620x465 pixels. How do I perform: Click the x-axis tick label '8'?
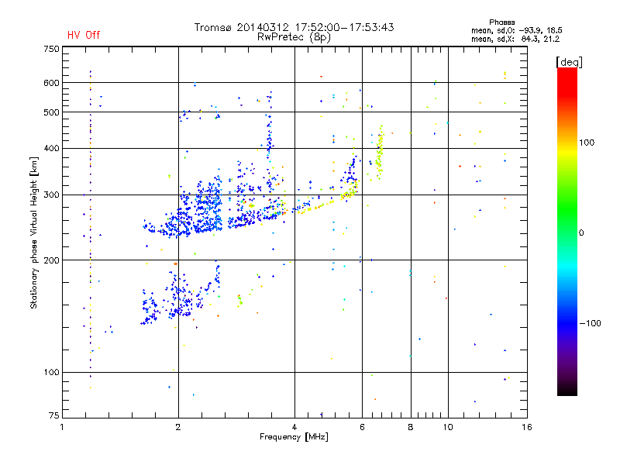tap(411, 427)
